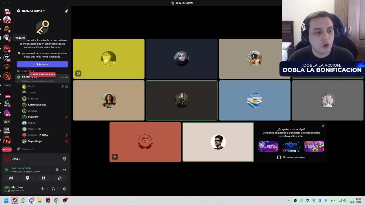Open the soundboard button
Screen dimensions: 365x205
pos(60,178)
